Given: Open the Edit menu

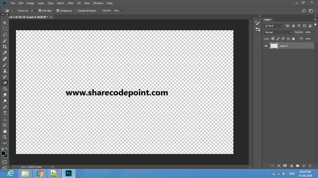Looking at the screenshot, I should click(21, 3).
